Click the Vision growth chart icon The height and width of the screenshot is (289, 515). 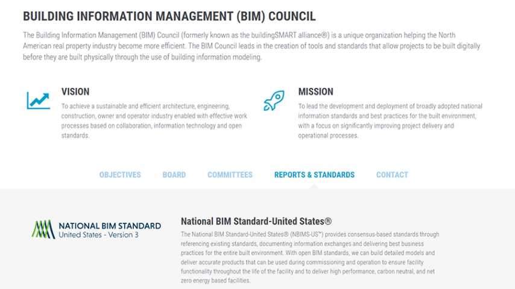coord(39,101)
